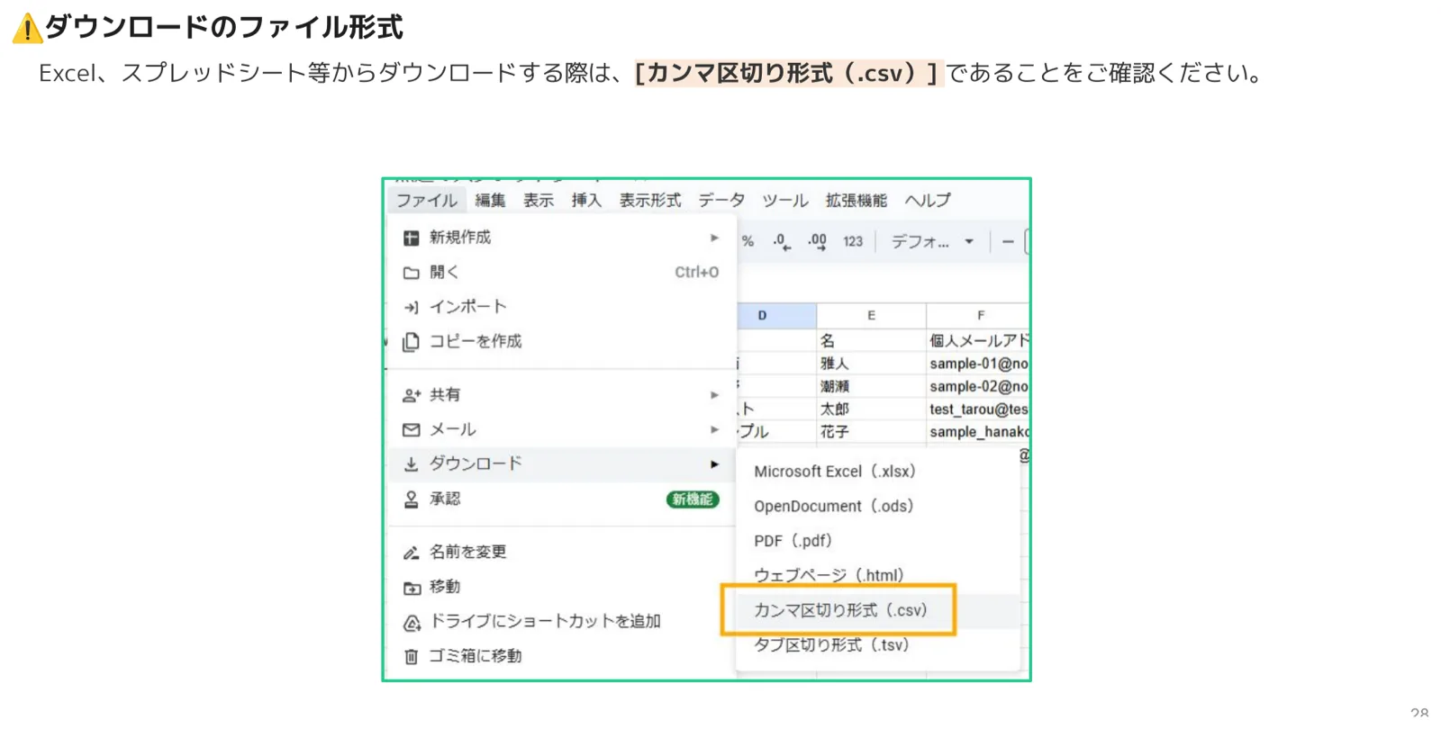Screen dimensions: 1441x729
Task: Download as タブ区切り形式 (.tsv)
Action: [x=878, y=645]
